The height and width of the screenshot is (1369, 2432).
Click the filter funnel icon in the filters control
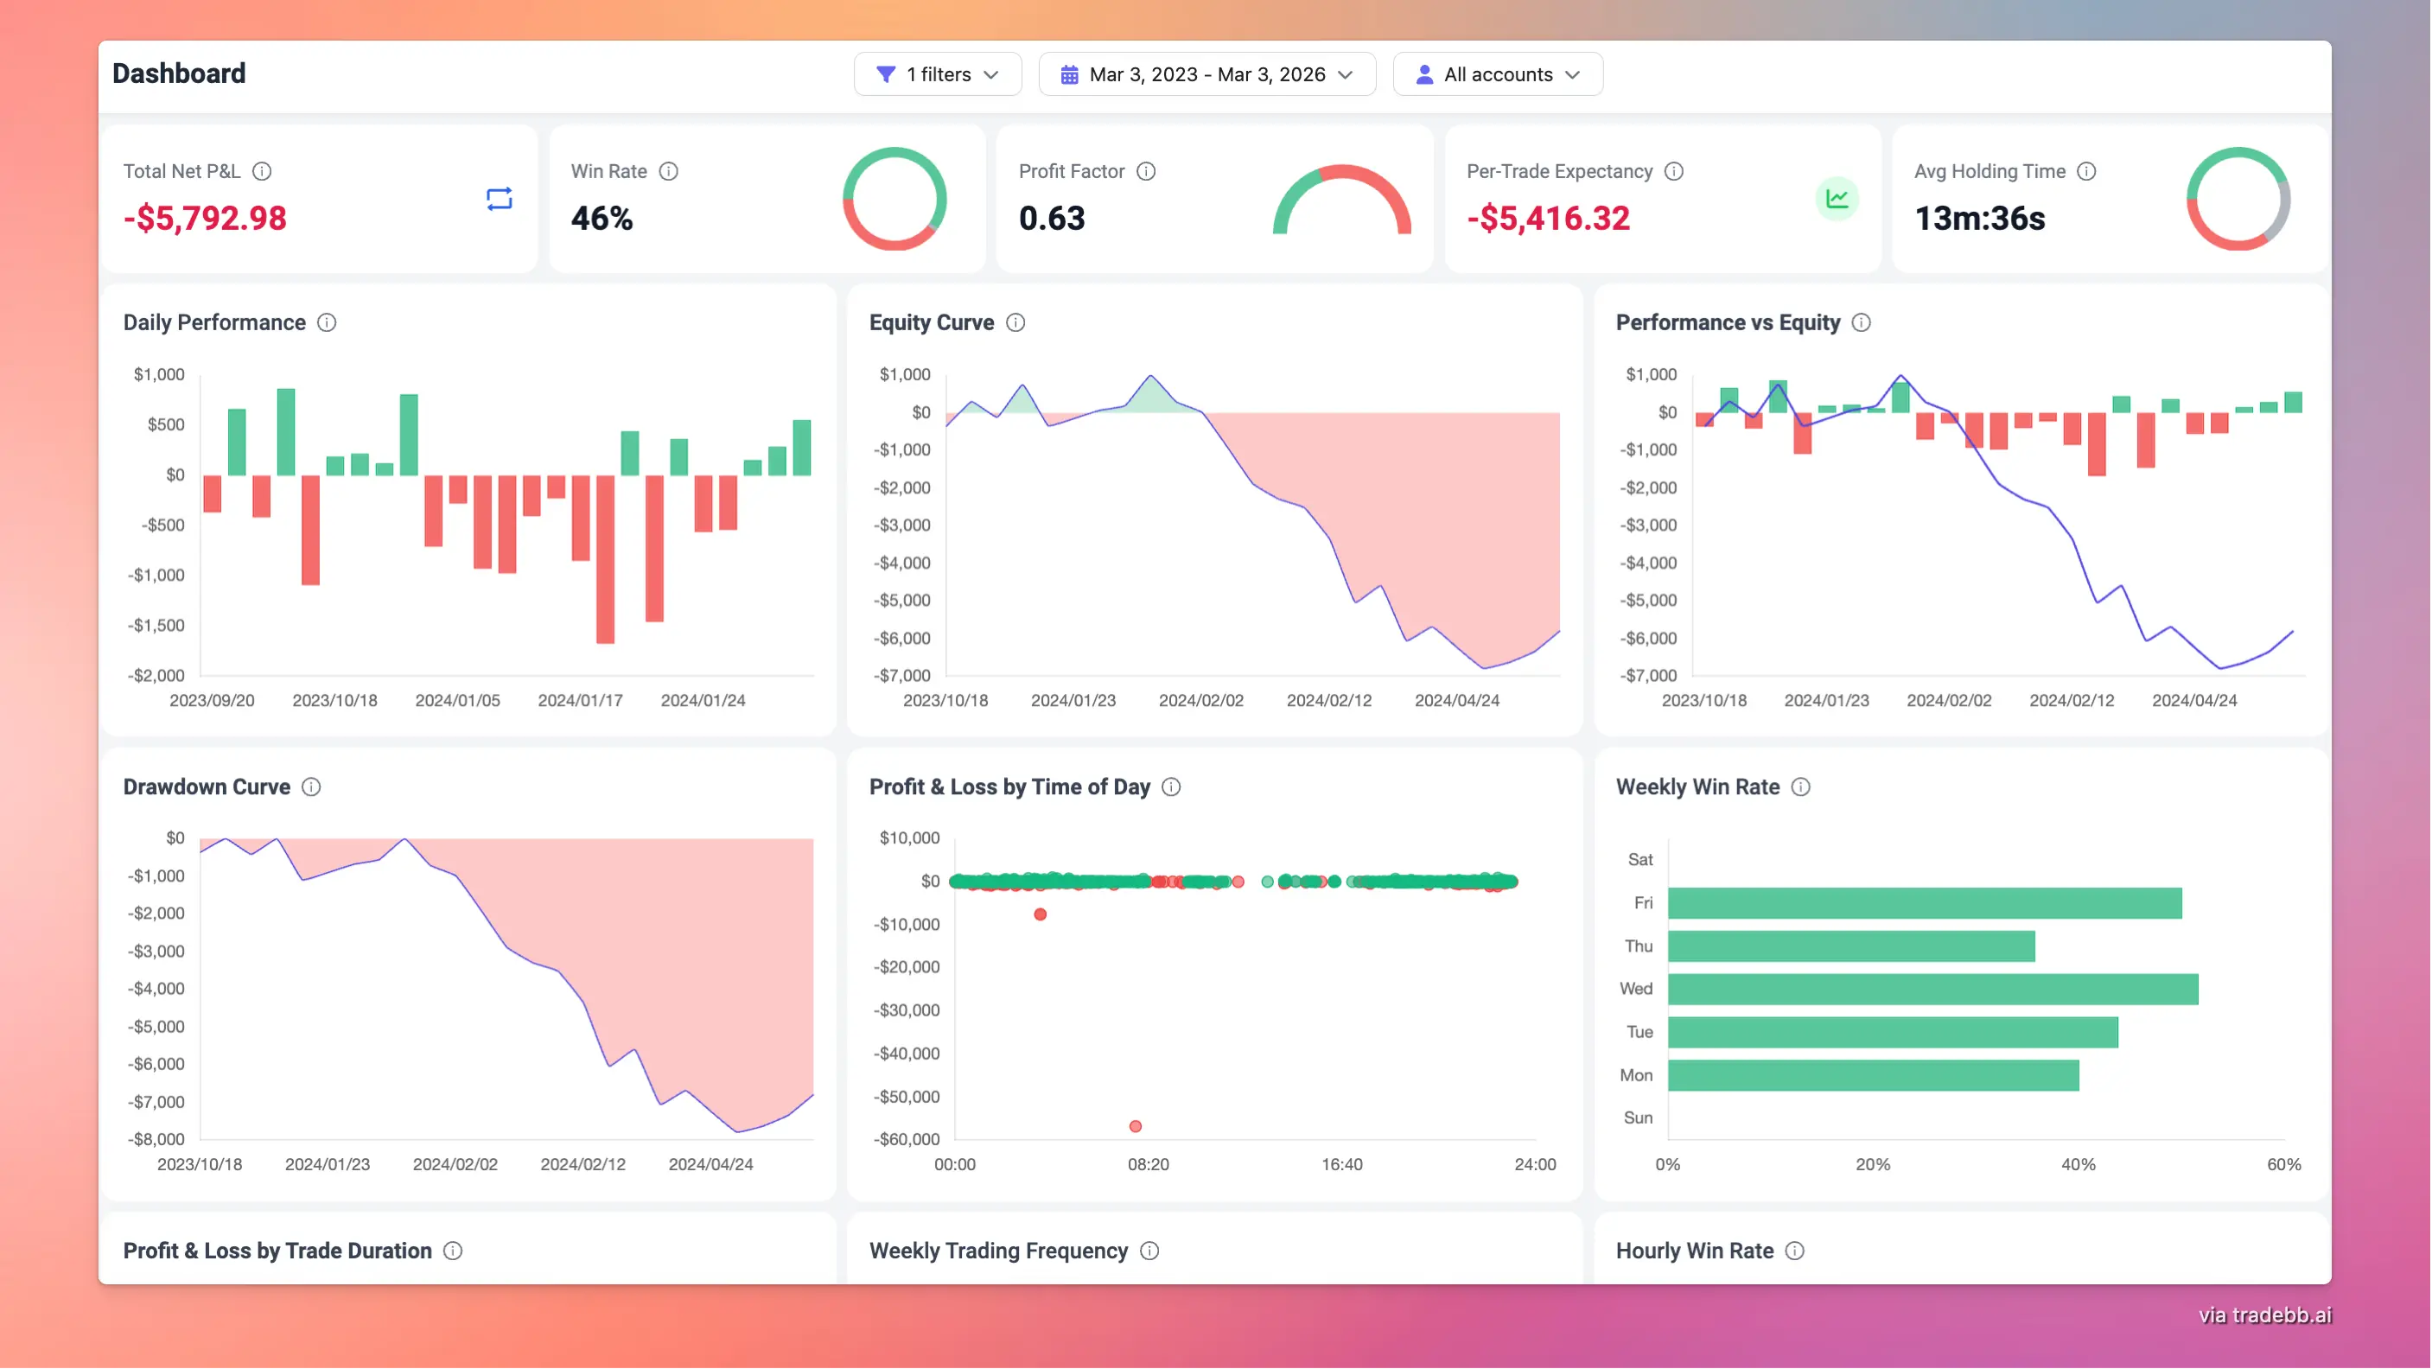click(x=886, y=73)
